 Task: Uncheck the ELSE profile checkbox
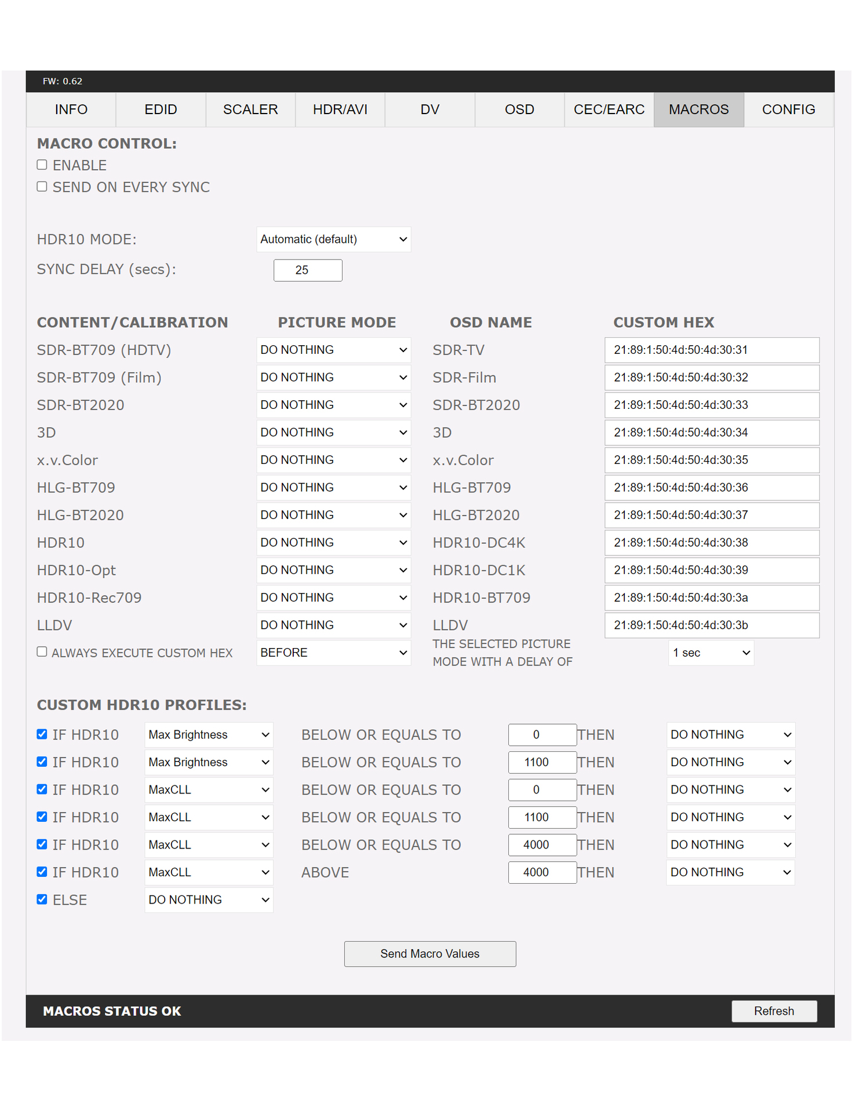pos(42,899)
